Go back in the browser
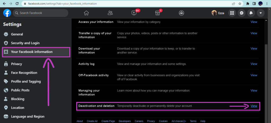Image resolution: width=271 pixels, height=123 pixels. point(4,3)
